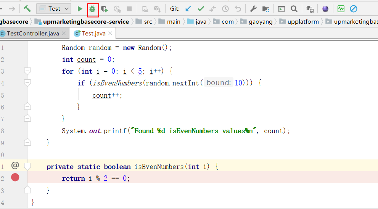Run Test with green play button
The width and height of the screenshot is (378, 209).
tap(80, 9)
